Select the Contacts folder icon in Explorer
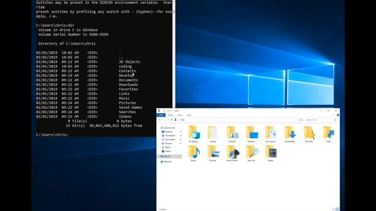 (x=232, y=134)
